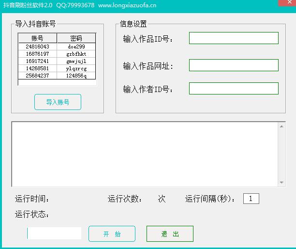Select account cell 25684237
The image size is (296, 249).
pos(37,76)
